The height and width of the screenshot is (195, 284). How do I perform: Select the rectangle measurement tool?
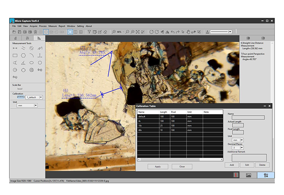(x=15, y=56)
